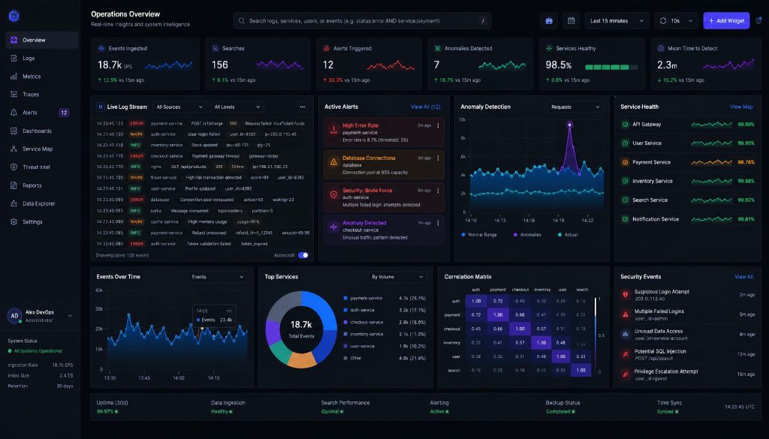Open the calendar date picker icon

pyautogui.click(x=571, y=20)
